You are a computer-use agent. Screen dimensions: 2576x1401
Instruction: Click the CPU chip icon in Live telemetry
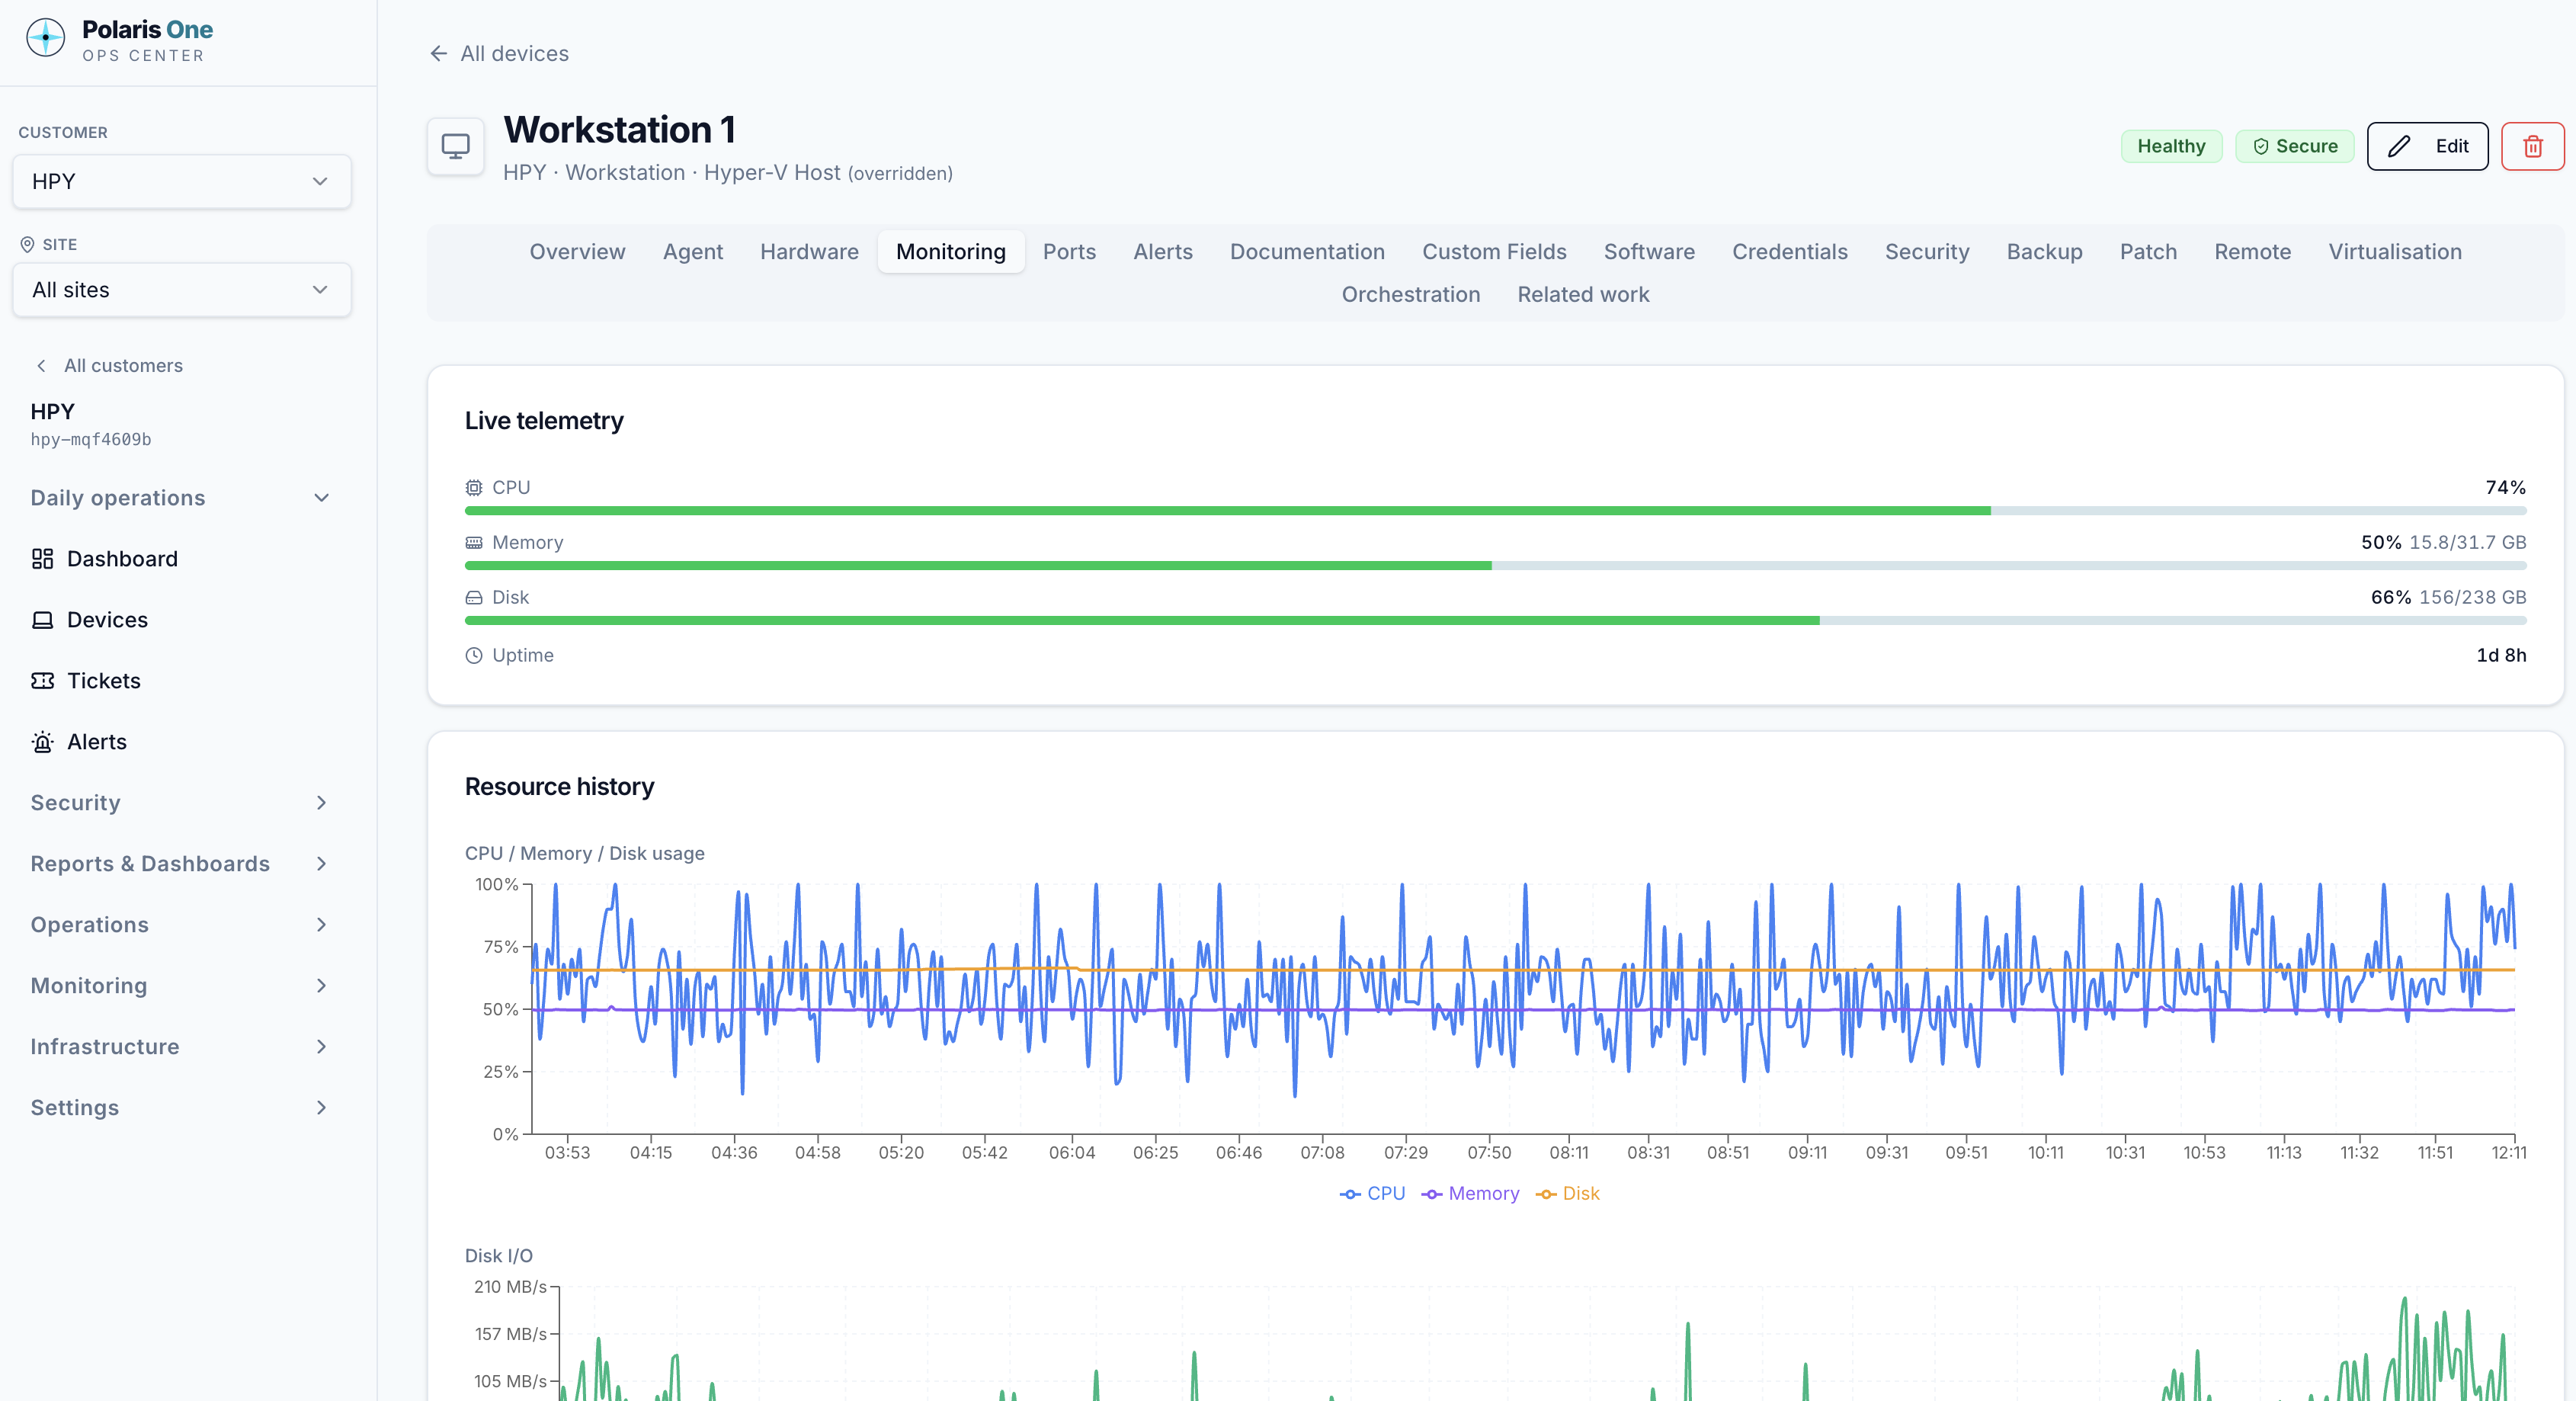(474, 488)
